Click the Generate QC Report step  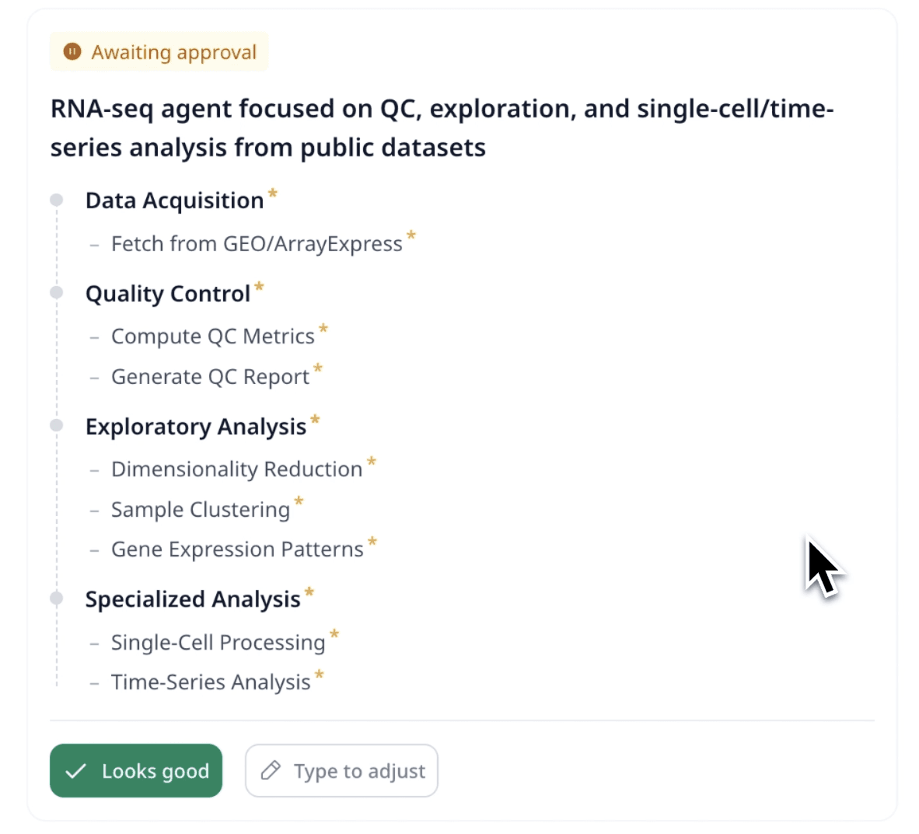[210, 377]
